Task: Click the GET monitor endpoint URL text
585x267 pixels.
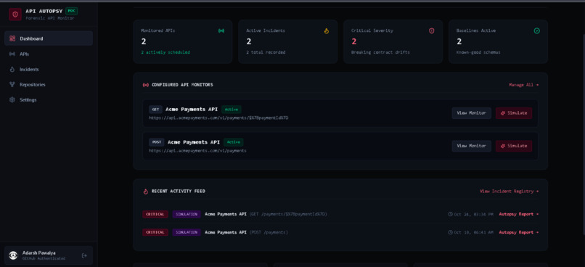Action: (x=218, y=118)
